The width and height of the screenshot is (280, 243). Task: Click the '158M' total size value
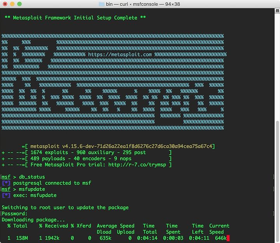pyautogui.click(x=22, y=238)
